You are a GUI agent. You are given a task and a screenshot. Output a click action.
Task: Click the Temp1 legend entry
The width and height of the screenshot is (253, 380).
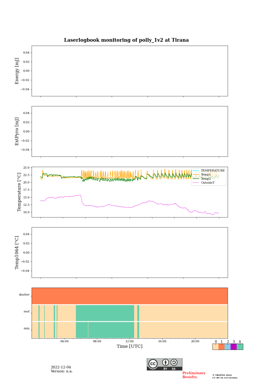click(202, 175)
